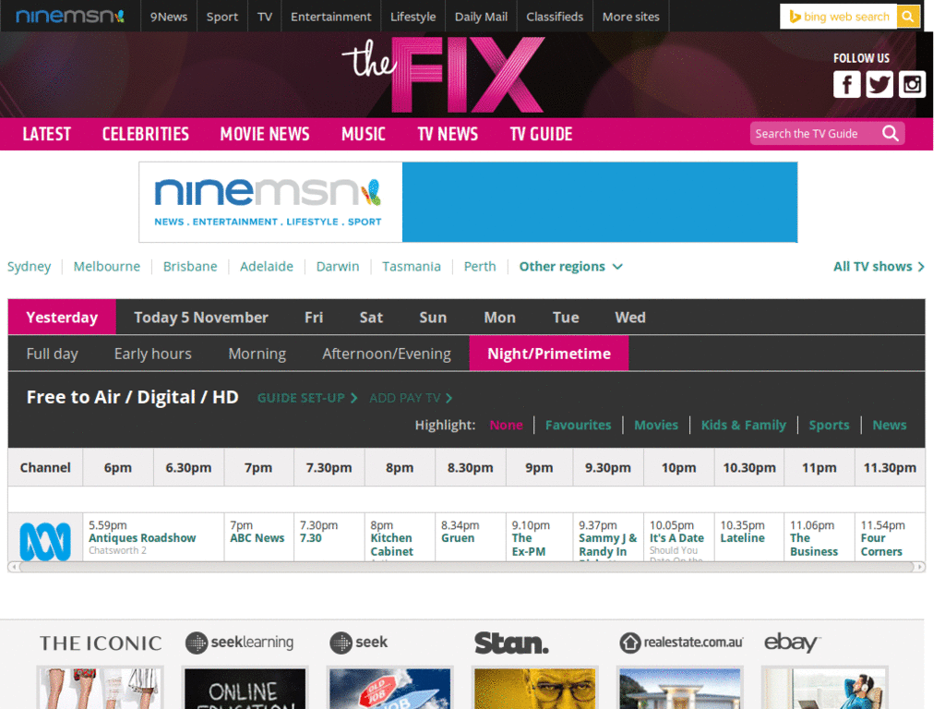Viewport: 945px width, 709px height.
Task: Select Today 5 November tab
Action: click(x=200, y=318)
